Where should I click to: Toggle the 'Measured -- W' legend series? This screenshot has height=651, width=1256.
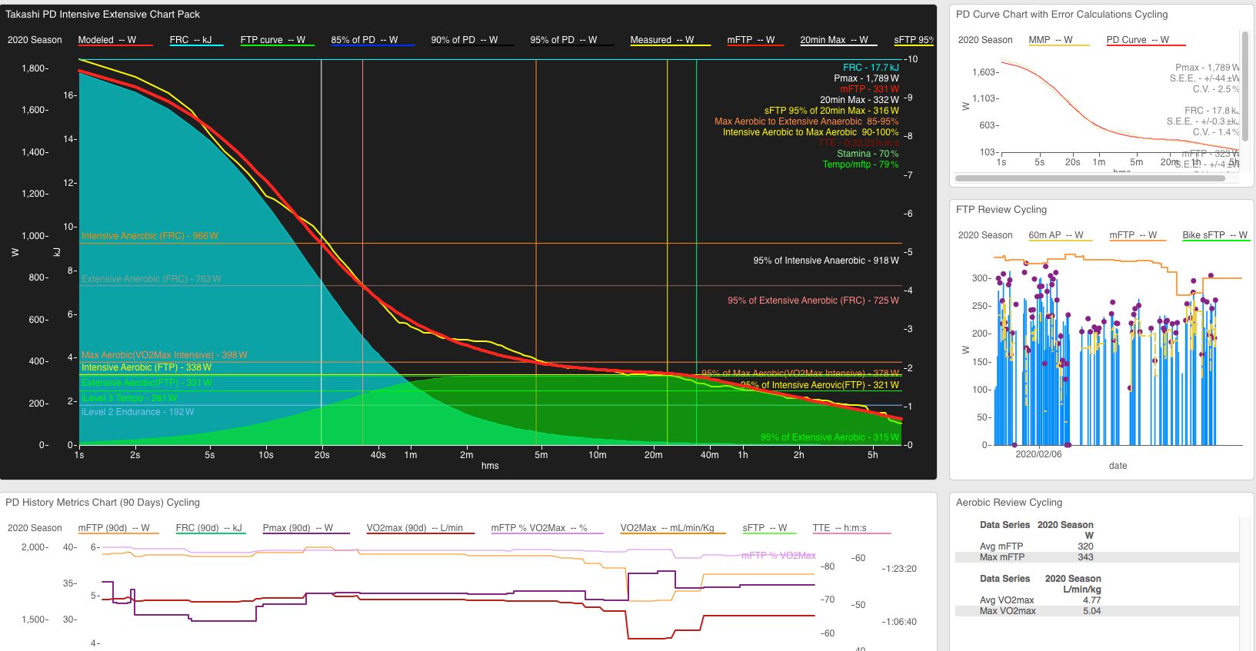pos(670,40)
